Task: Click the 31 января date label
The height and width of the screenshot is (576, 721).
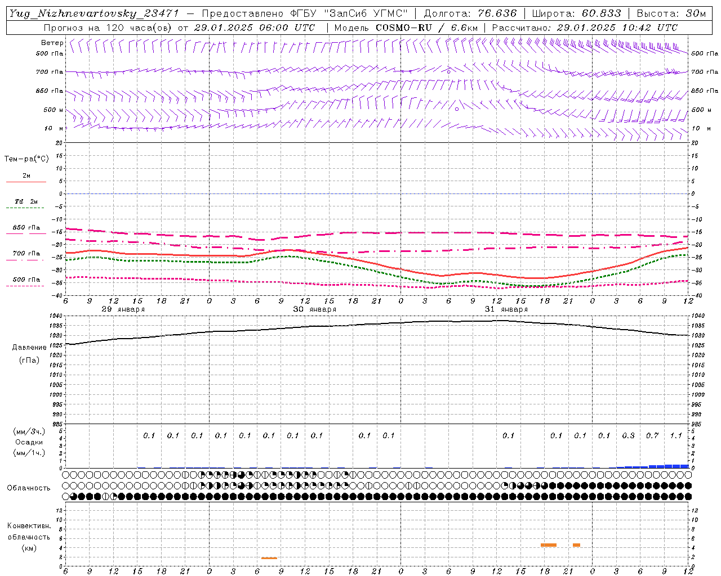Action: pos(506,309)
